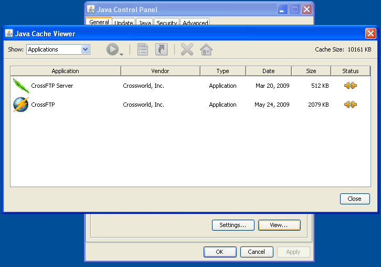Sort by the Status column header
381x267 pixels.
[351, 71]
